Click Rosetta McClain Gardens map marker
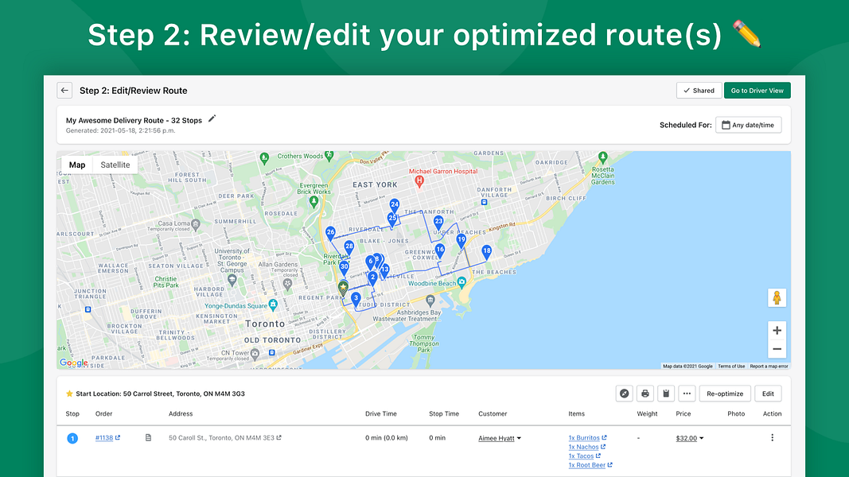The image size is (849, 477). 602,157
